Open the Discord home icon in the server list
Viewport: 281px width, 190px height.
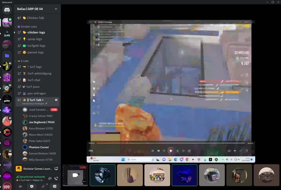[x=7, y=10]
